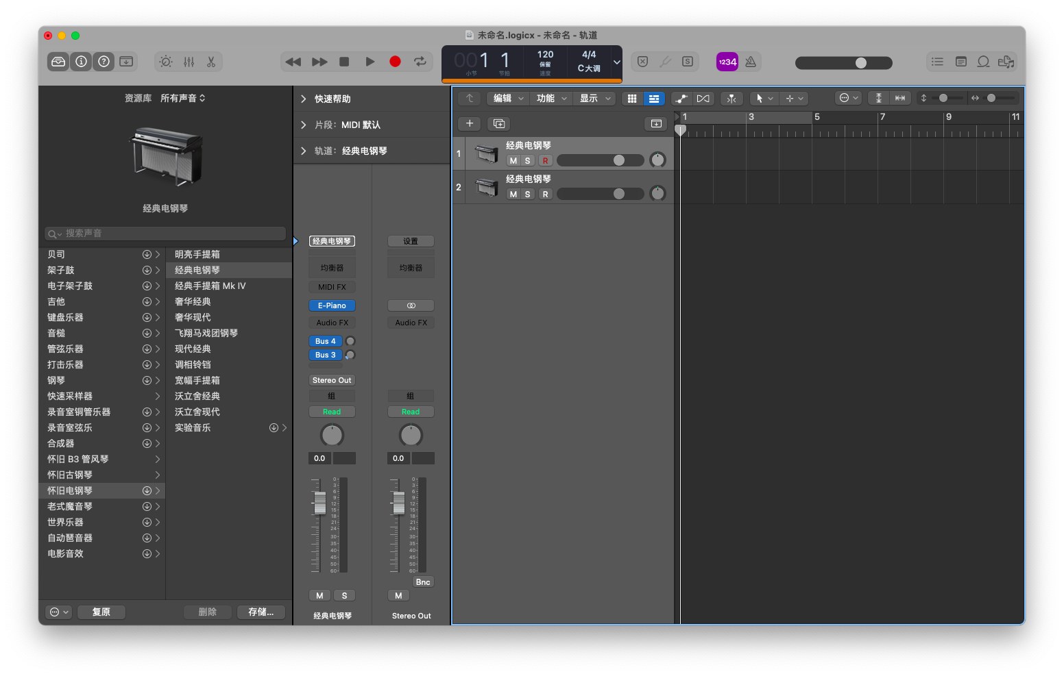Switch to list view button in tracks toolbar
This screenshot has height=676, width=1064.
click(654, 99)
